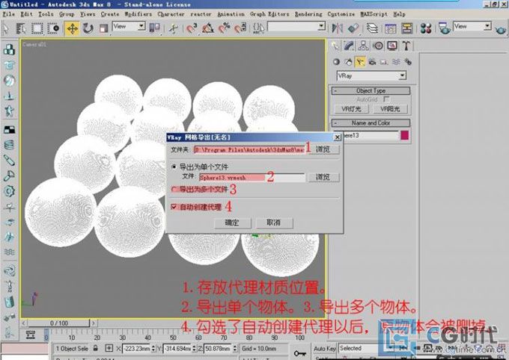
Task: Select Shapes category in Create panel
Action: [x=348, y=61]
